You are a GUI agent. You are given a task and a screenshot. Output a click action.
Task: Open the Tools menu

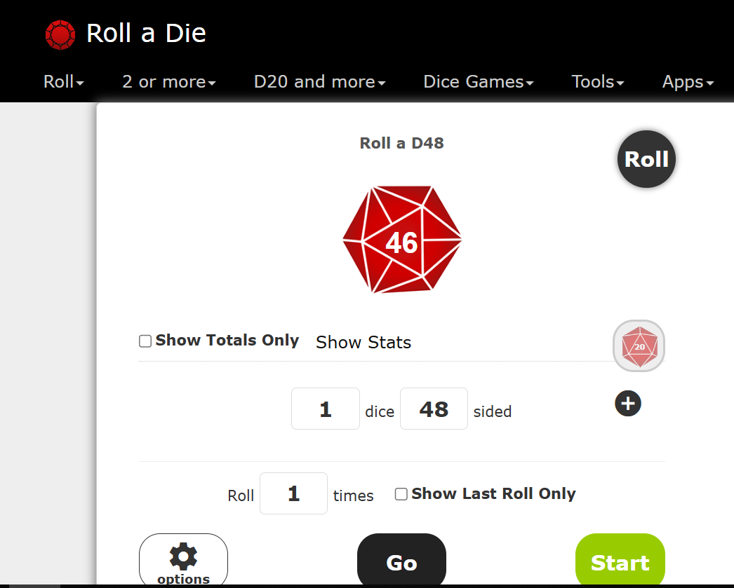tap(598, 82)
